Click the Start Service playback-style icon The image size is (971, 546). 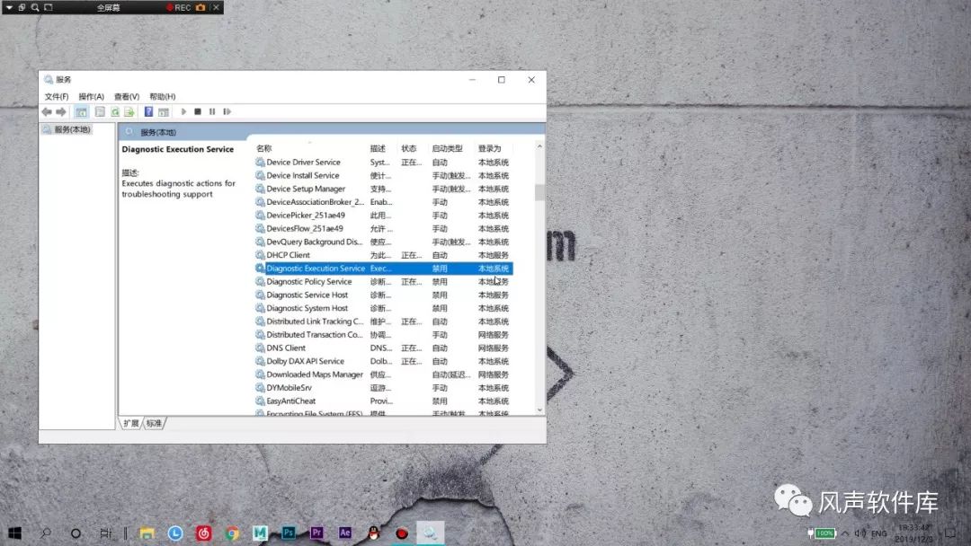[x=183, y=111]
